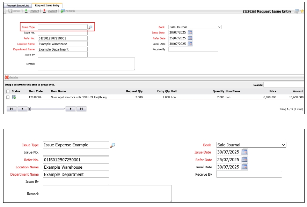
Task: Click the row status edit icon
Action: click(x=14, y=97)
